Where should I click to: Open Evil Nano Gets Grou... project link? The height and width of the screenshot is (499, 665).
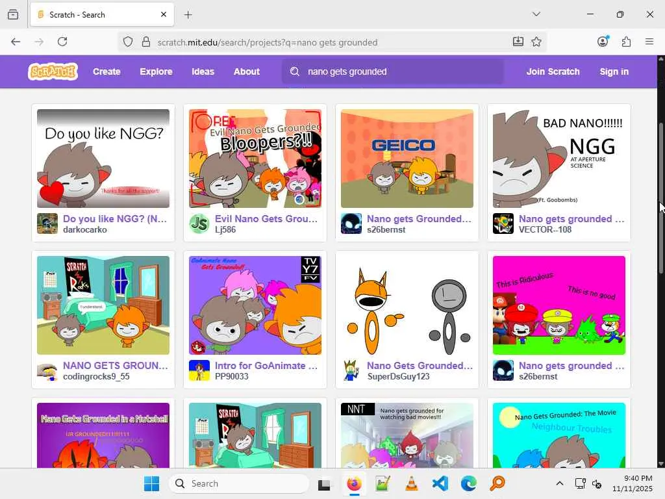pos(266,219)
